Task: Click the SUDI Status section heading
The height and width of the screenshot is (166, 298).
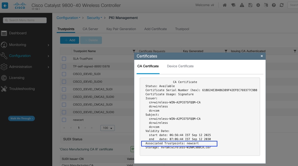Action: [x=72, y=139]
